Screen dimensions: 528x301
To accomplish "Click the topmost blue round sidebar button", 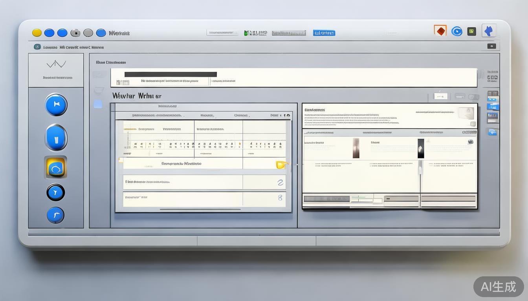I will coord(56,105).
